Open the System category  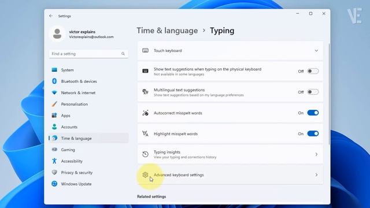(x=88, y=70)
